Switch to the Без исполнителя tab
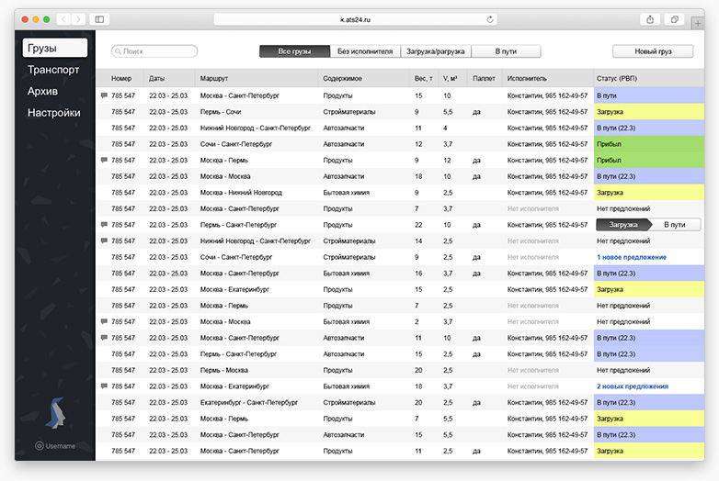This screenshot has width=719, height=481. coord(365,51)
